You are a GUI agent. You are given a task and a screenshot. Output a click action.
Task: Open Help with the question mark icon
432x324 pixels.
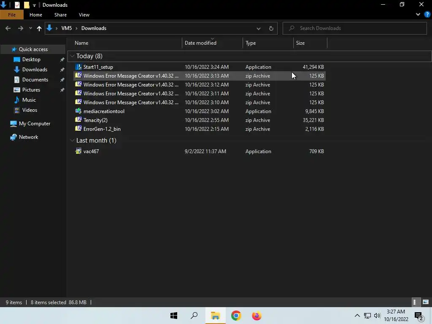click(x=427, y=15)
